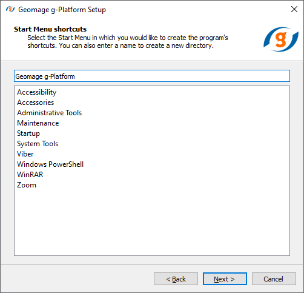Image resolution: width=304 pixels, height=293 pixels.
Task: Choose the Zoom folder
Action: coord(27,185)
